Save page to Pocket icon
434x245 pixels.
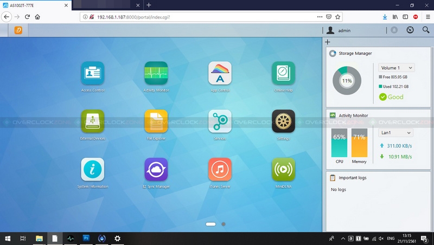coord(329,17)
